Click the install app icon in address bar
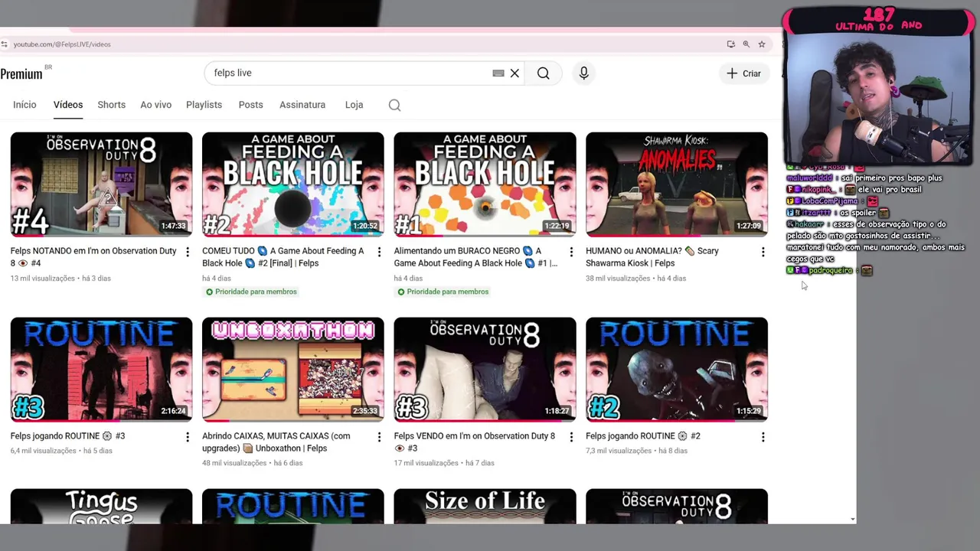This screenshot has width=980, height=551. (x=731, y=44)
